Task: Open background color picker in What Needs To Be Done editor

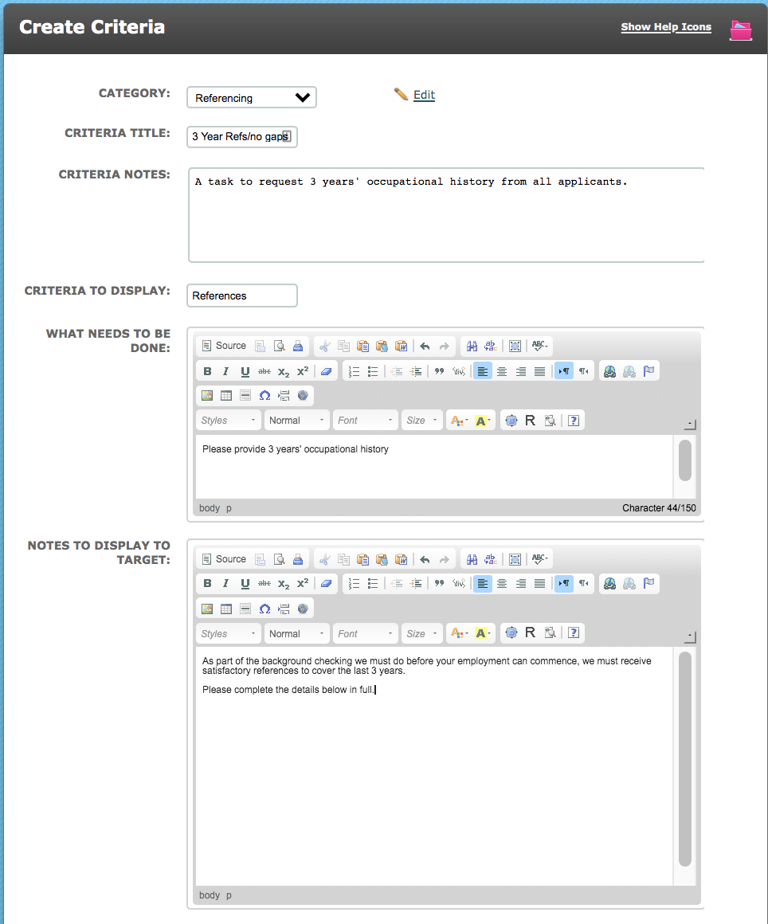Action: pyautogui.click(x=483, y=420)
